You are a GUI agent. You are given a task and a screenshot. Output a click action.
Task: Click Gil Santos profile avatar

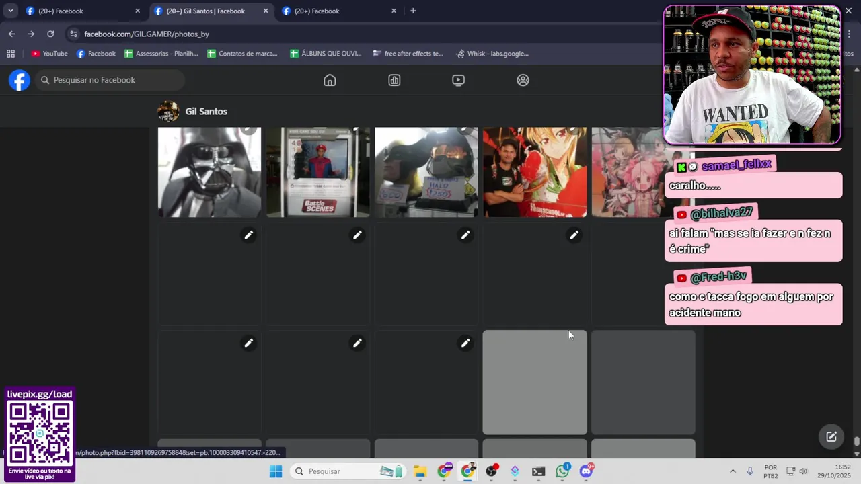point(168,112)
